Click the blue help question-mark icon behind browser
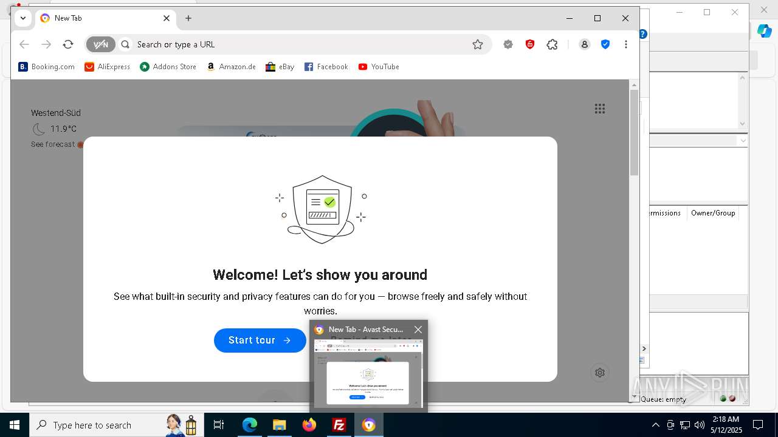778x437 pixels. click(x=643, y=35)
